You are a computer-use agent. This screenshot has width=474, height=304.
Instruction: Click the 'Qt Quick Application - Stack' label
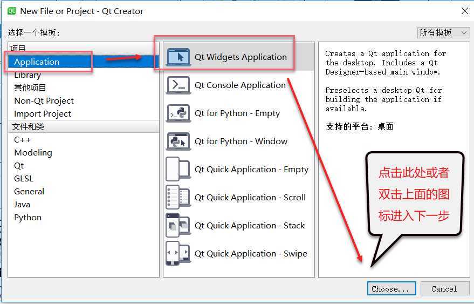point(250,226)
